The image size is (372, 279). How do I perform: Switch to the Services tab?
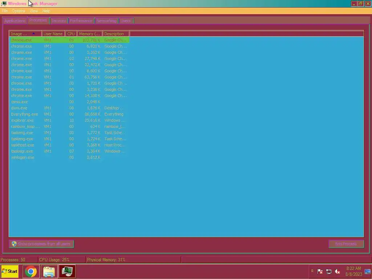point(58,21)
